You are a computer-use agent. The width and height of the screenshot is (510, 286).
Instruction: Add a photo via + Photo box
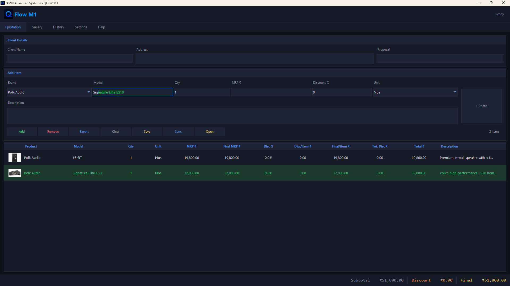[482, 106]
